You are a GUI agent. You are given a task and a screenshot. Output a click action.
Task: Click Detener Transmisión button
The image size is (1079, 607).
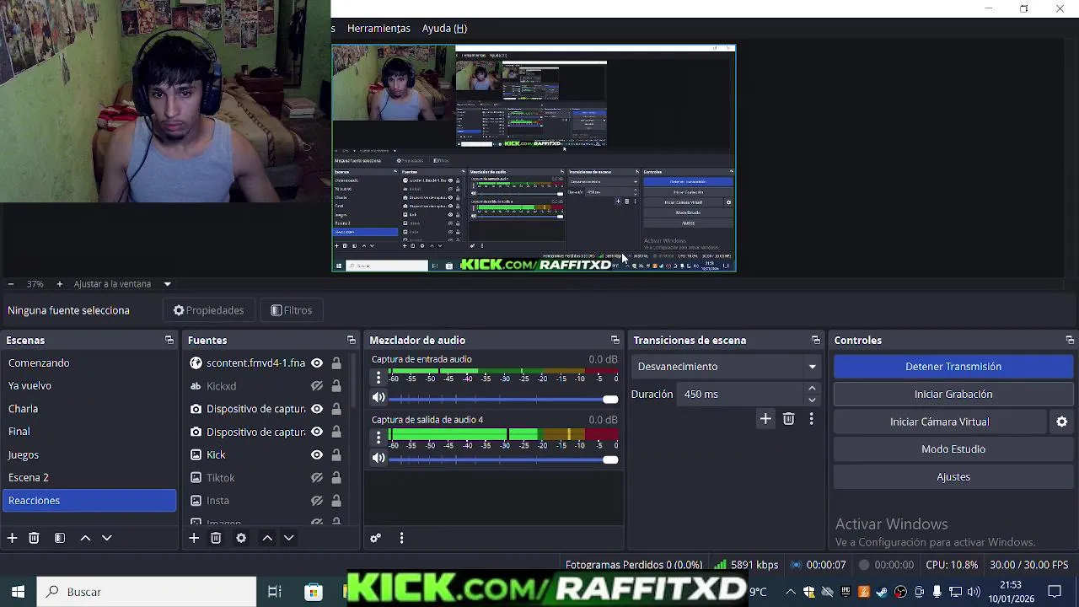tap(953, 367)
